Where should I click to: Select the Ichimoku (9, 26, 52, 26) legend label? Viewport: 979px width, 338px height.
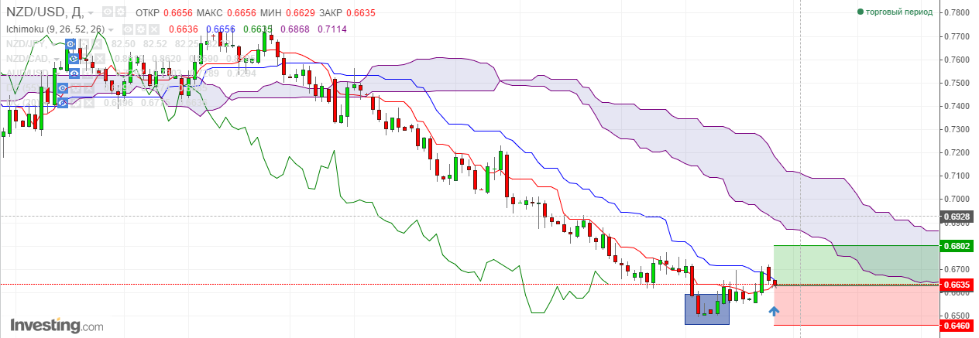[x=55, y=29]
